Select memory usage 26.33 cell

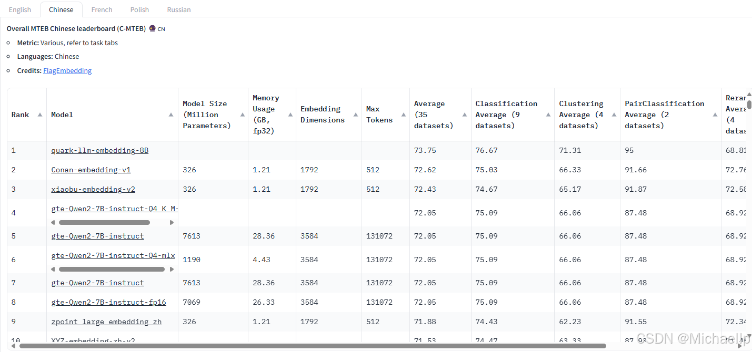(272, 302)
